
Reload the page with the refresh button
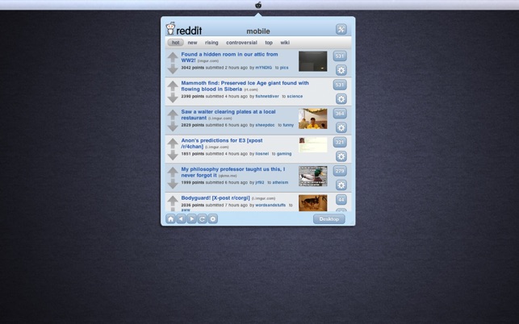(x=203, y=219)
